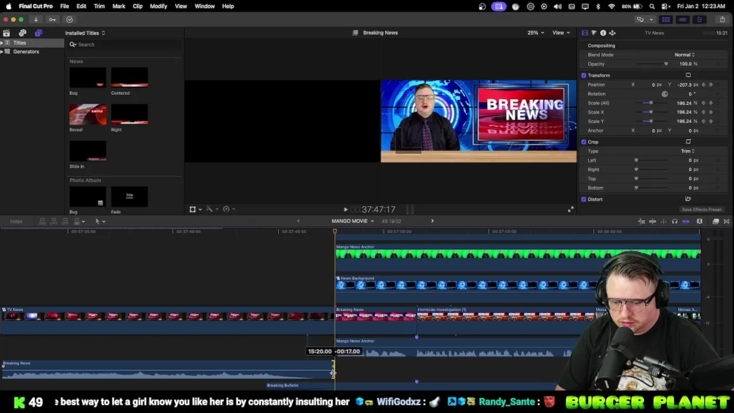
Task: Open the Mark menu
Action: pos(119,6)
